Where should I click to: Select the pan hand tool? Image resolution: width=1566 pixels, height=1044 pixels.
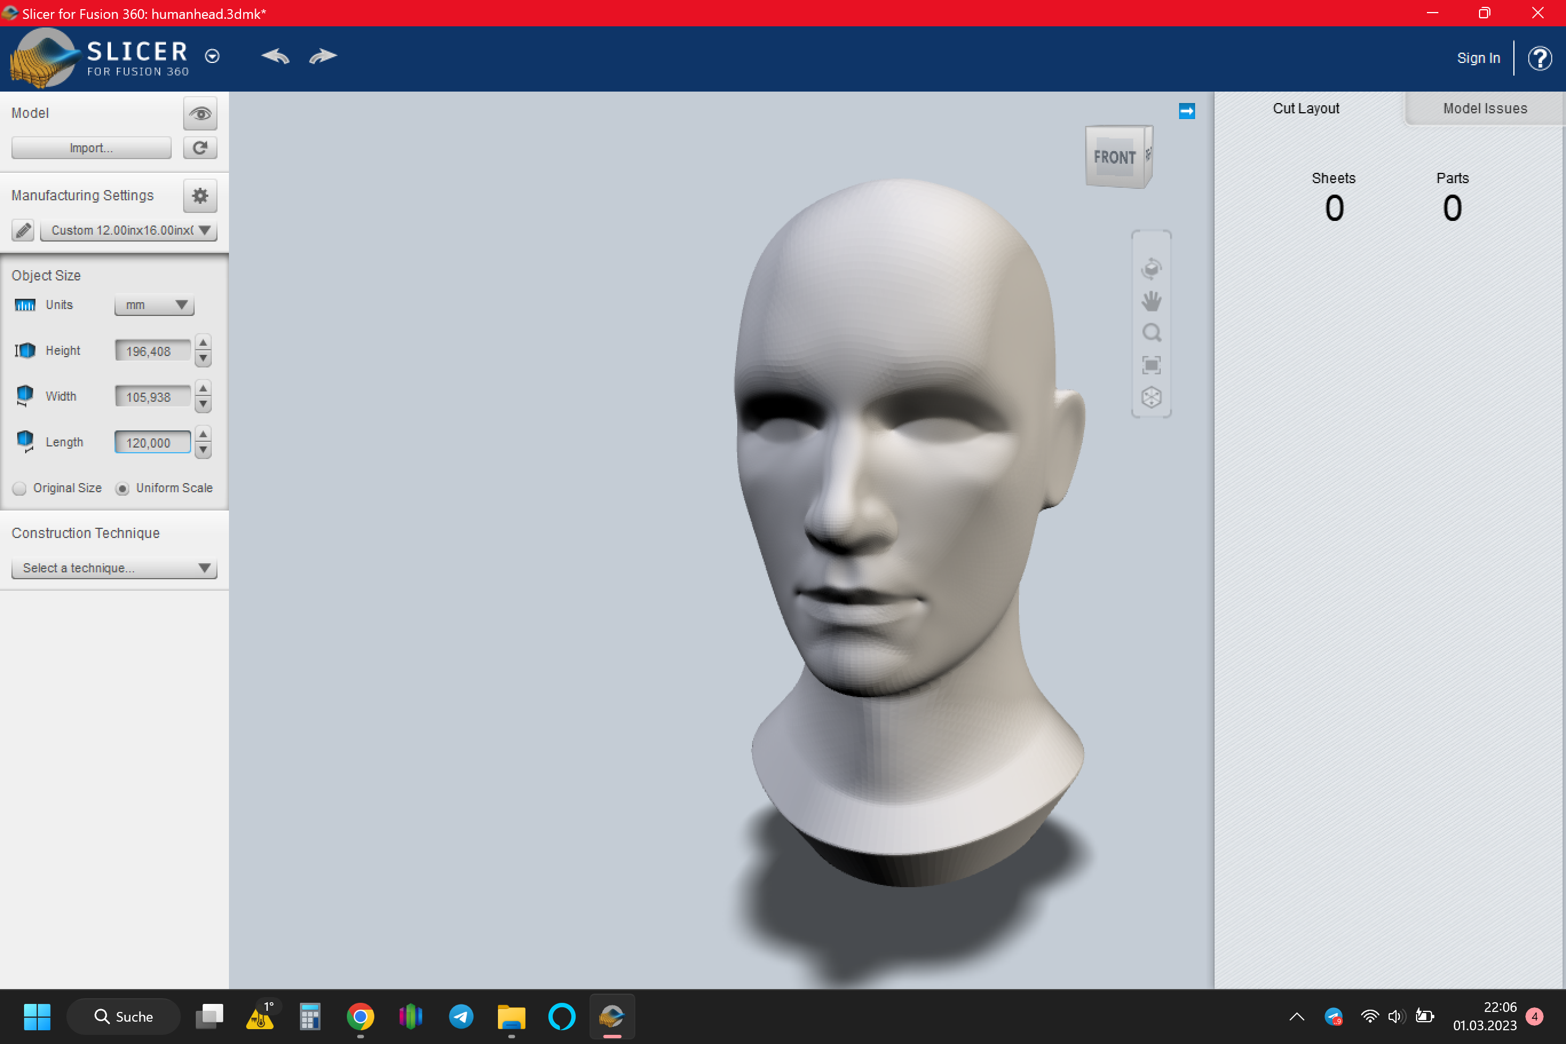click(x=1151, y=301)
